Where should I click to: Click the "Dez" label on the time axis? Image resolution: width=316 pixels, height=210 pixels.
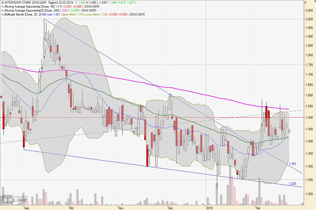click(x=170, y=208)
